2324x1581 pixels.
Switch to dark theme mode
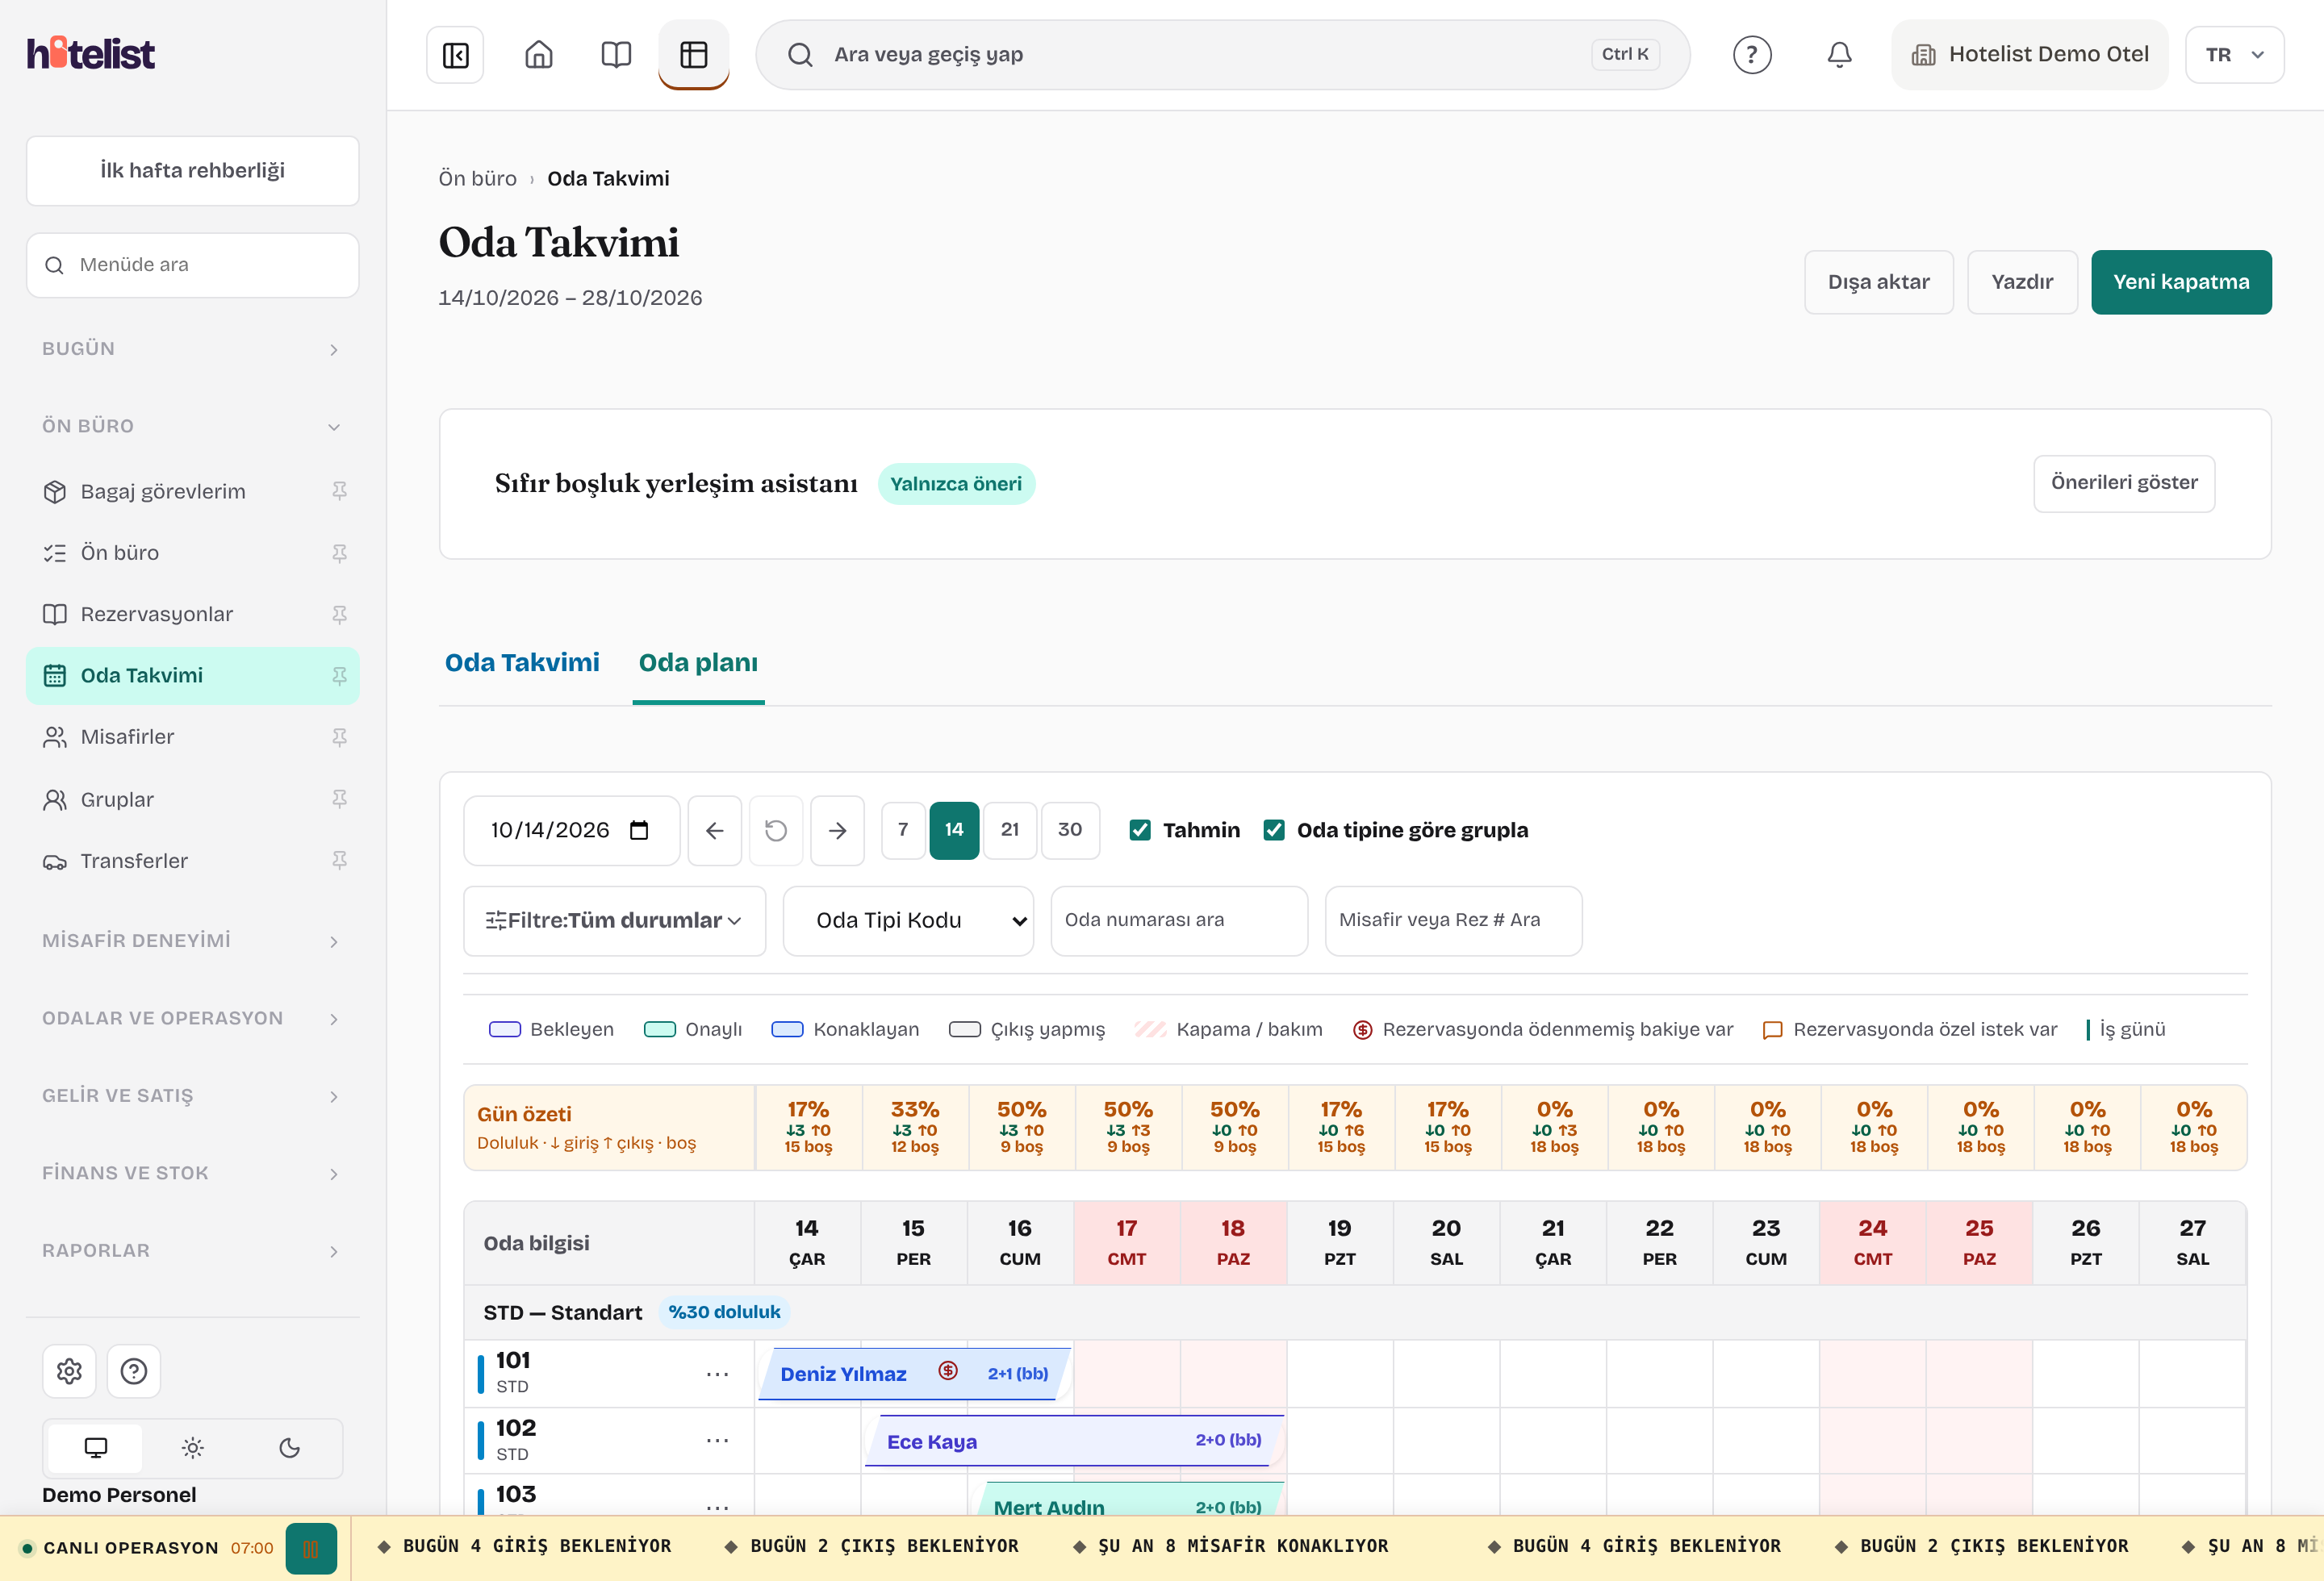tap(290, 1447)
